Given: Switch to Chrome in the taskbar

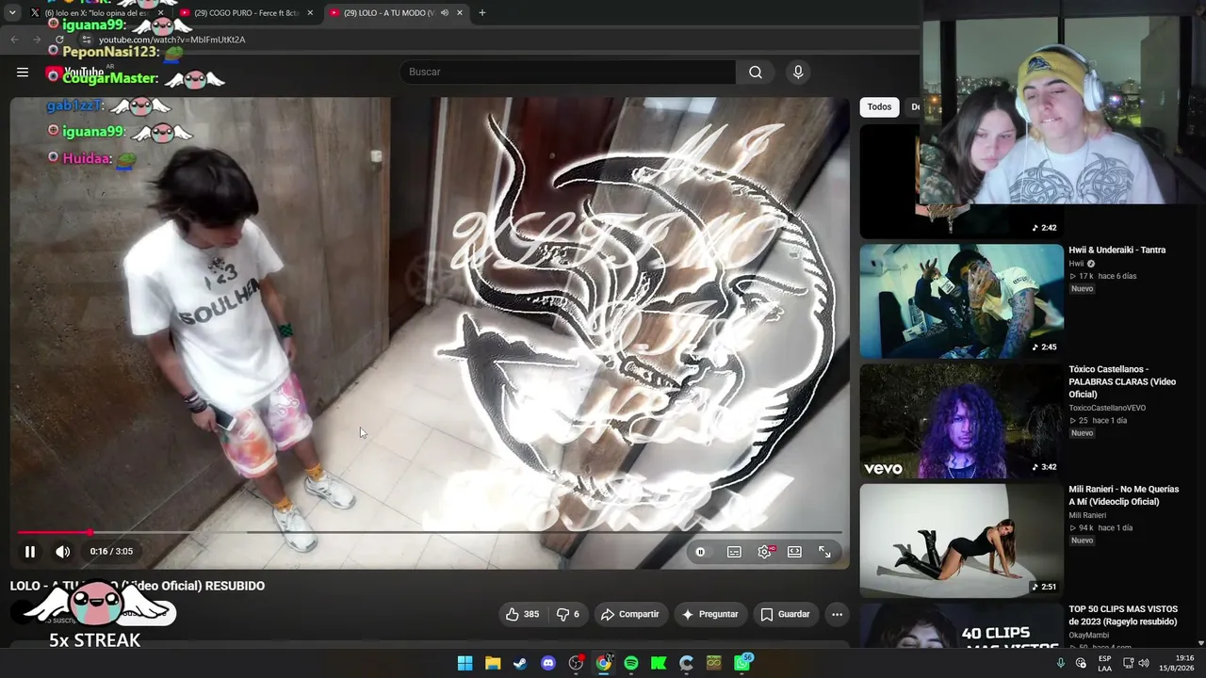Looking at the screenshot, I should click(x=603, y=663).
